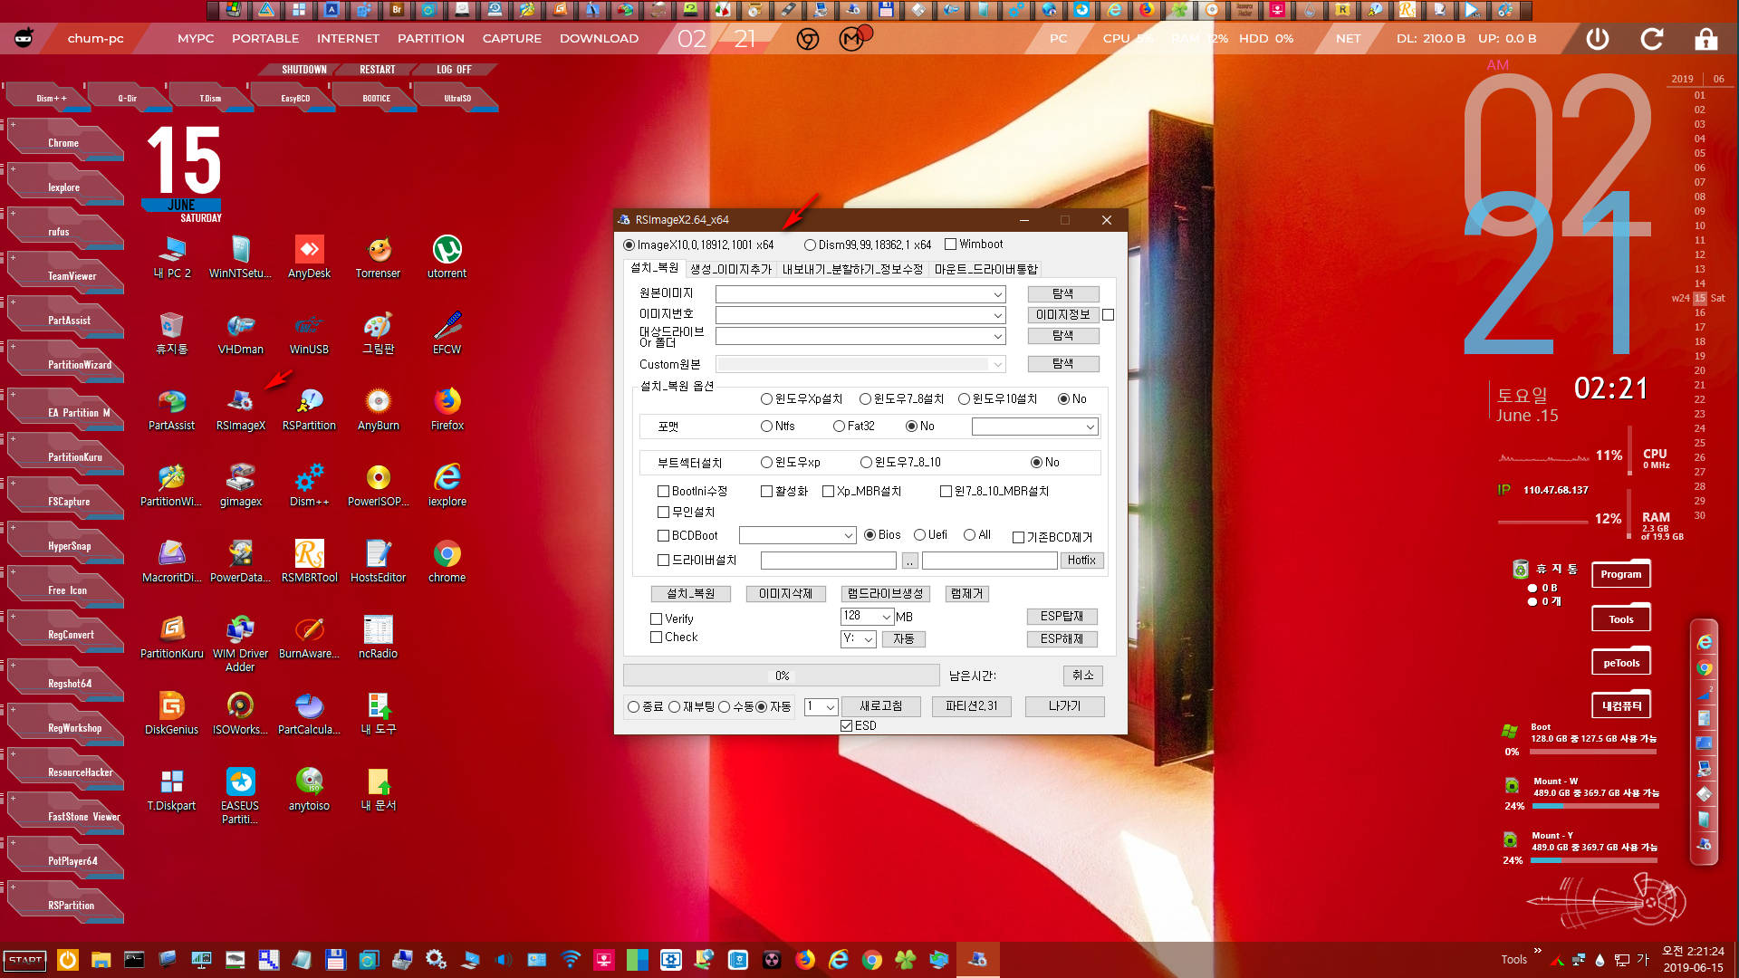1739x978 pixels.
Task: Expand the 원본이미지 dropdown
Action: pyautogui.click(x=997, y=294)
